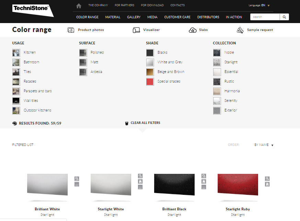Open the order By Name dropdown

point(264,145)
